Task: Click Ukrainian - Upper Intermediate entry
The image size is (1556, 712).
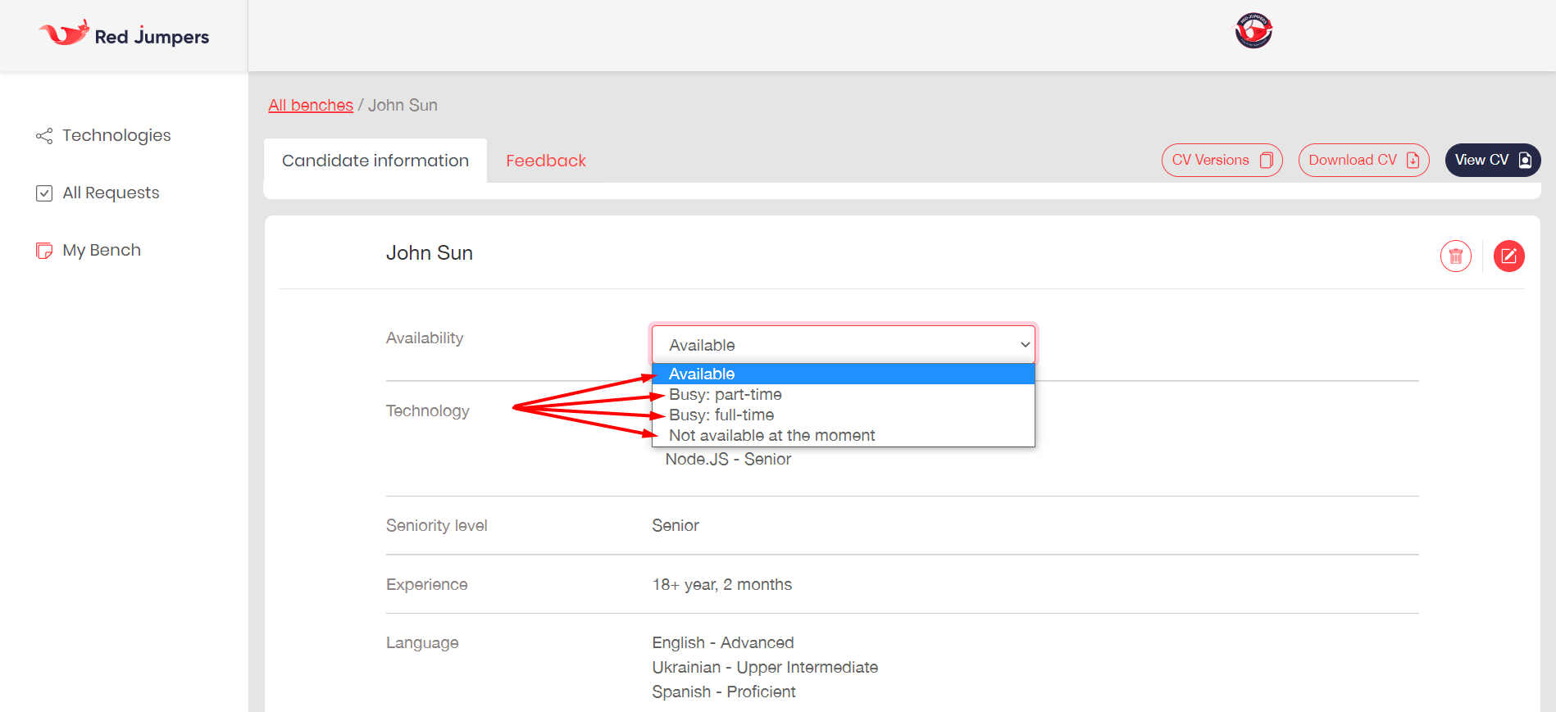Action: 765,667
